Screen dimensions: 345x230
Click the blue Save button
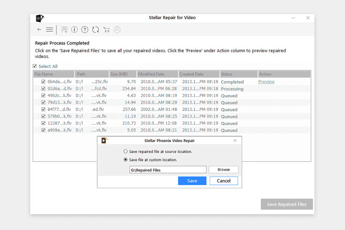point(192,181)
